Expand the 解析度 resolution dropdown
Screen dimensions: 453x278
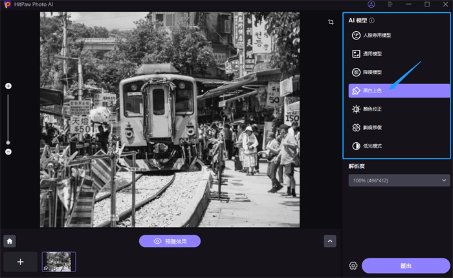(398, 181)
